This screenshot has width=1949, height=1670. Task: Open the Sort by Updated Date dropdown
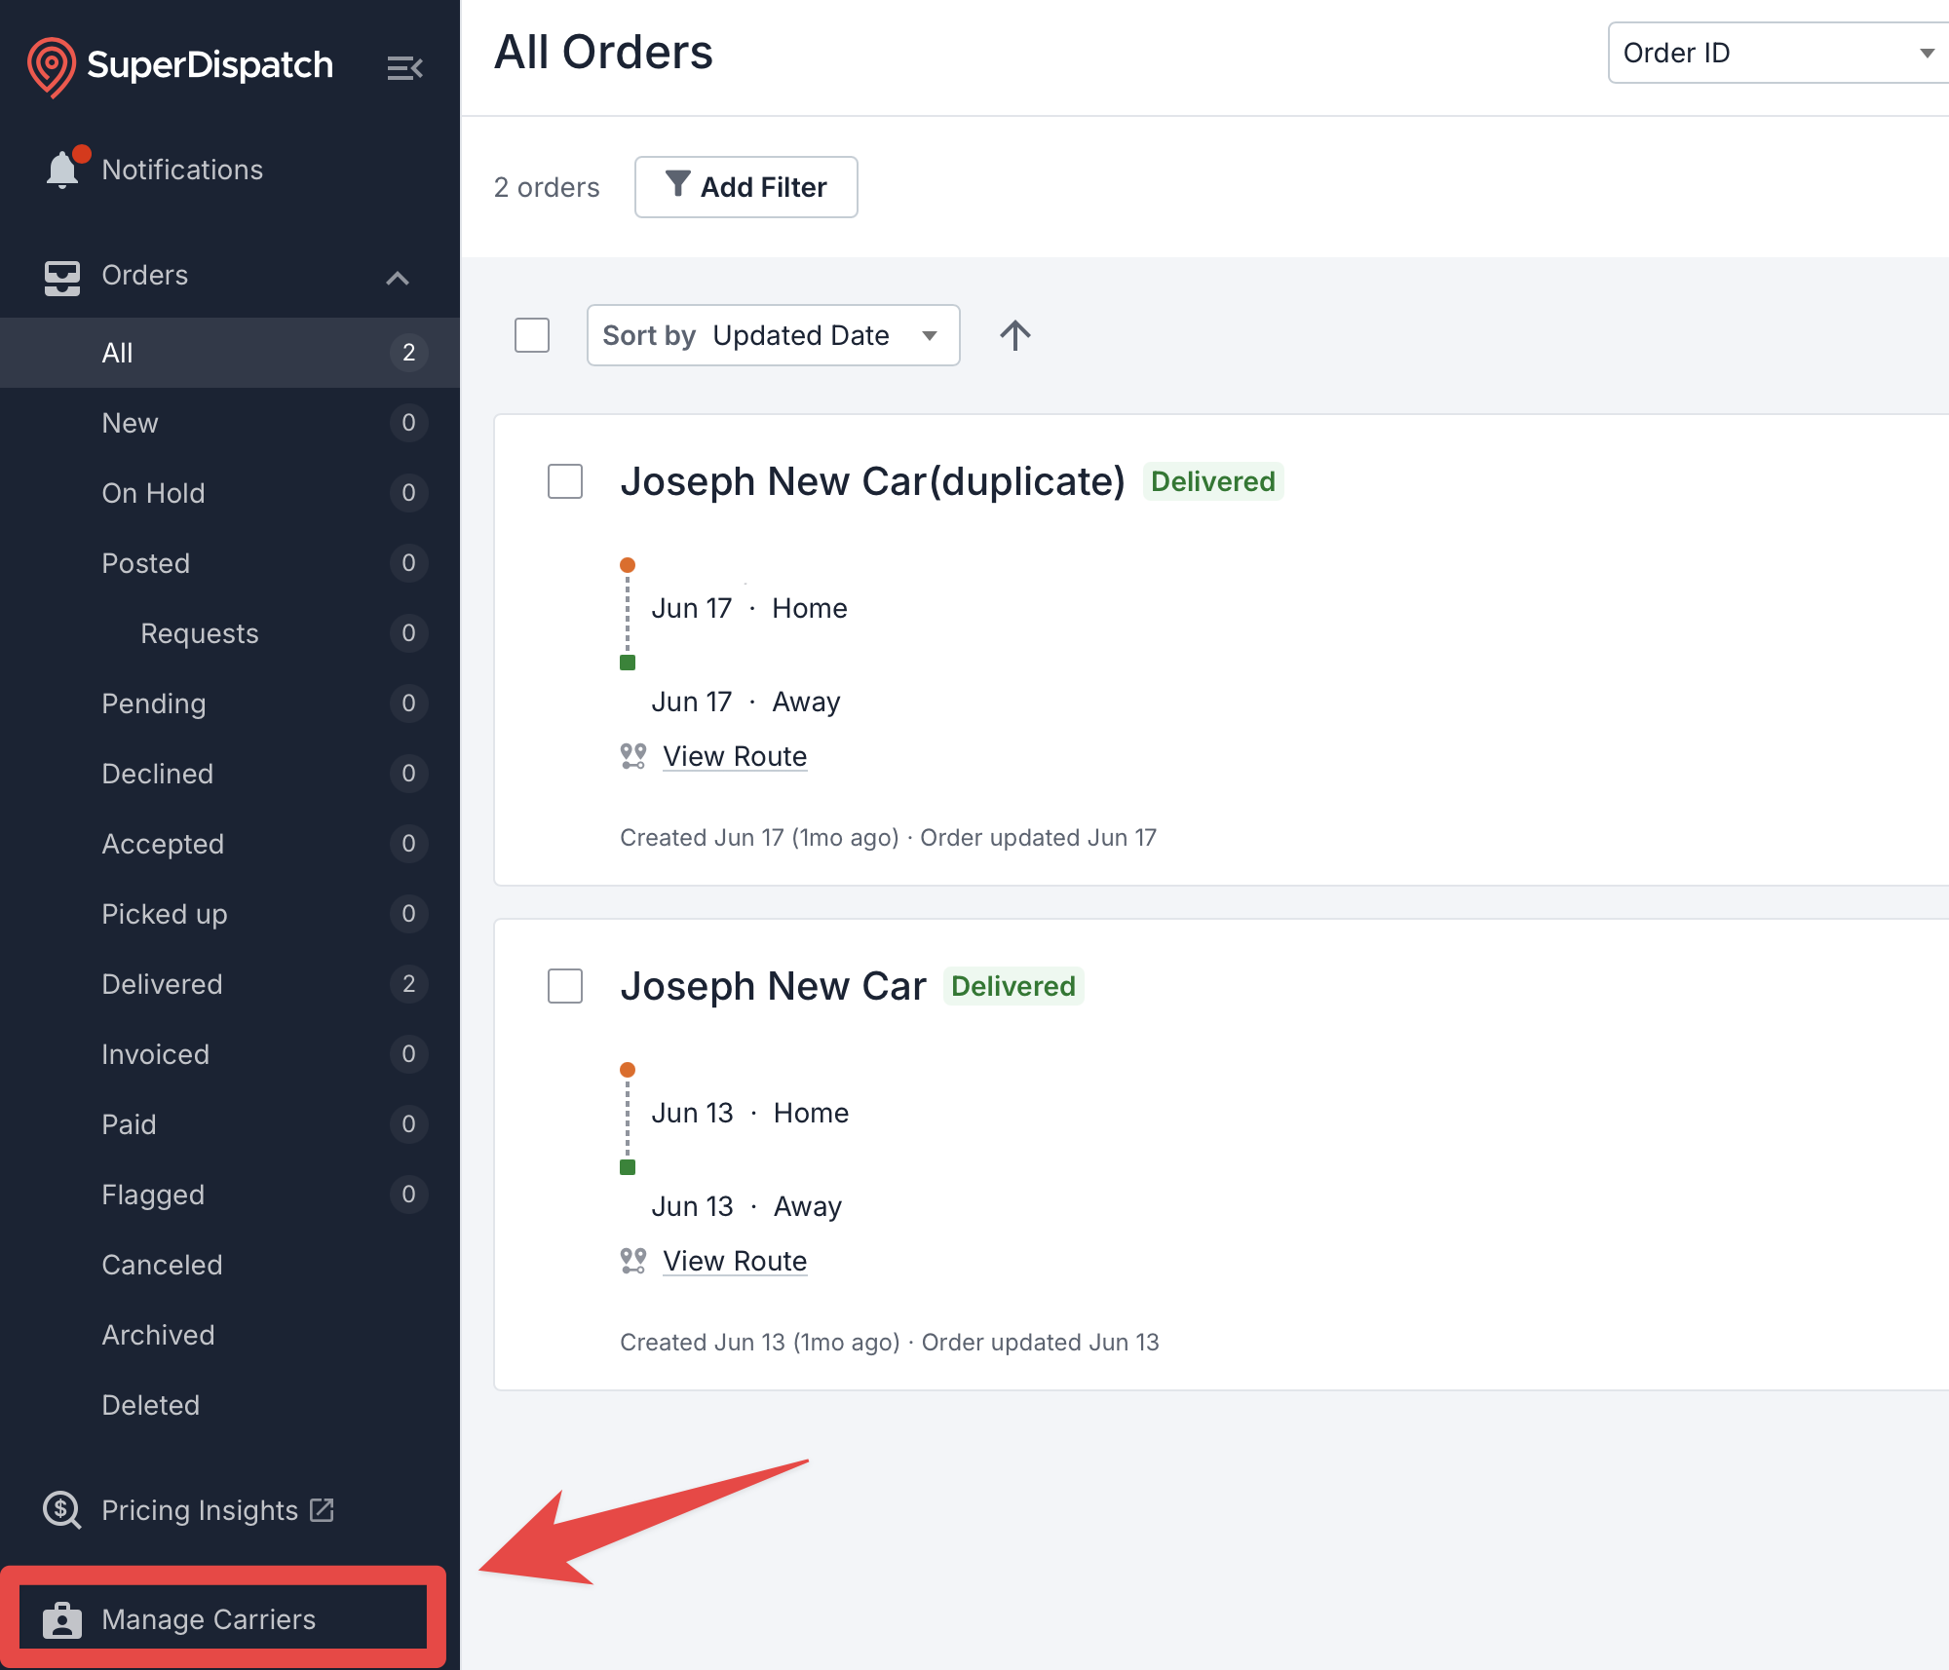point(773,335)
